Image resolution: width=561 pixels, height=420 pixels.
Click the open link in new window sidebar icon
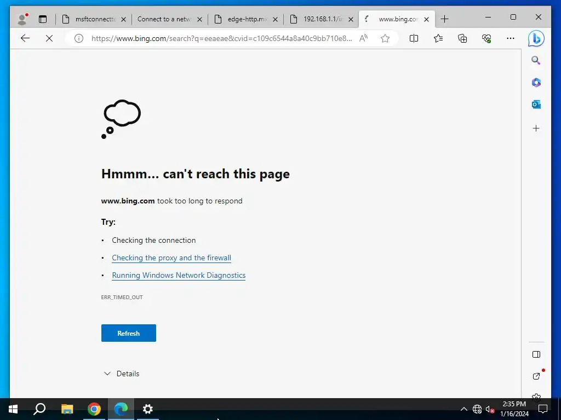point(536,376)
